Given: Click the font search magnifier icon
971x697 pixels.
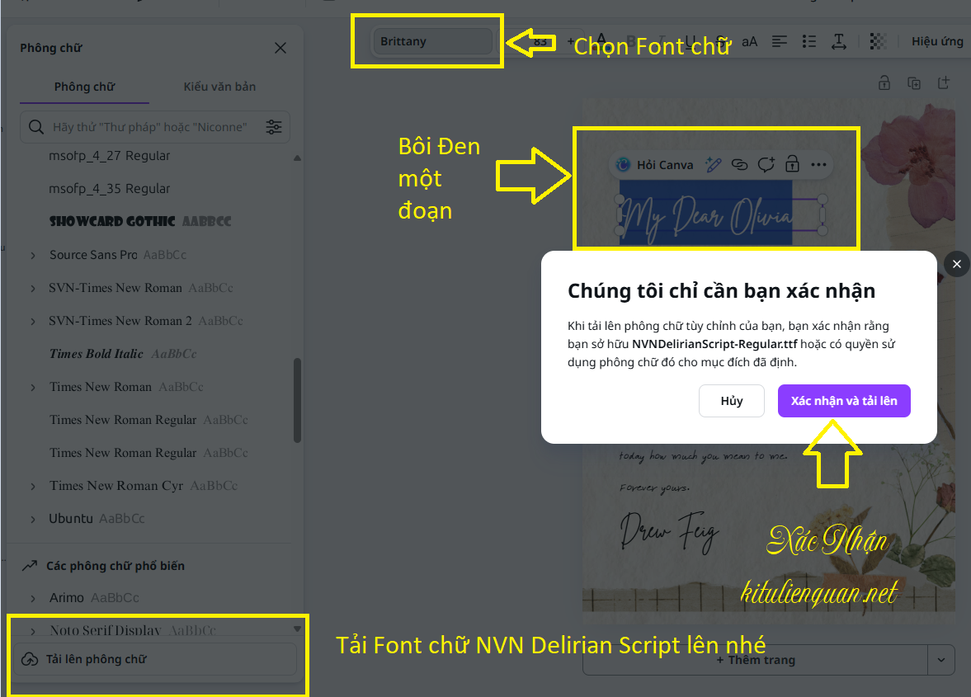Looking at the screenshot, I should (36, 127).
